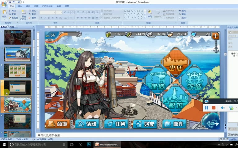The width and height of the screenshot is (238, 148).
Task: Stop the screen recording
Action: [x=214, y=108]
